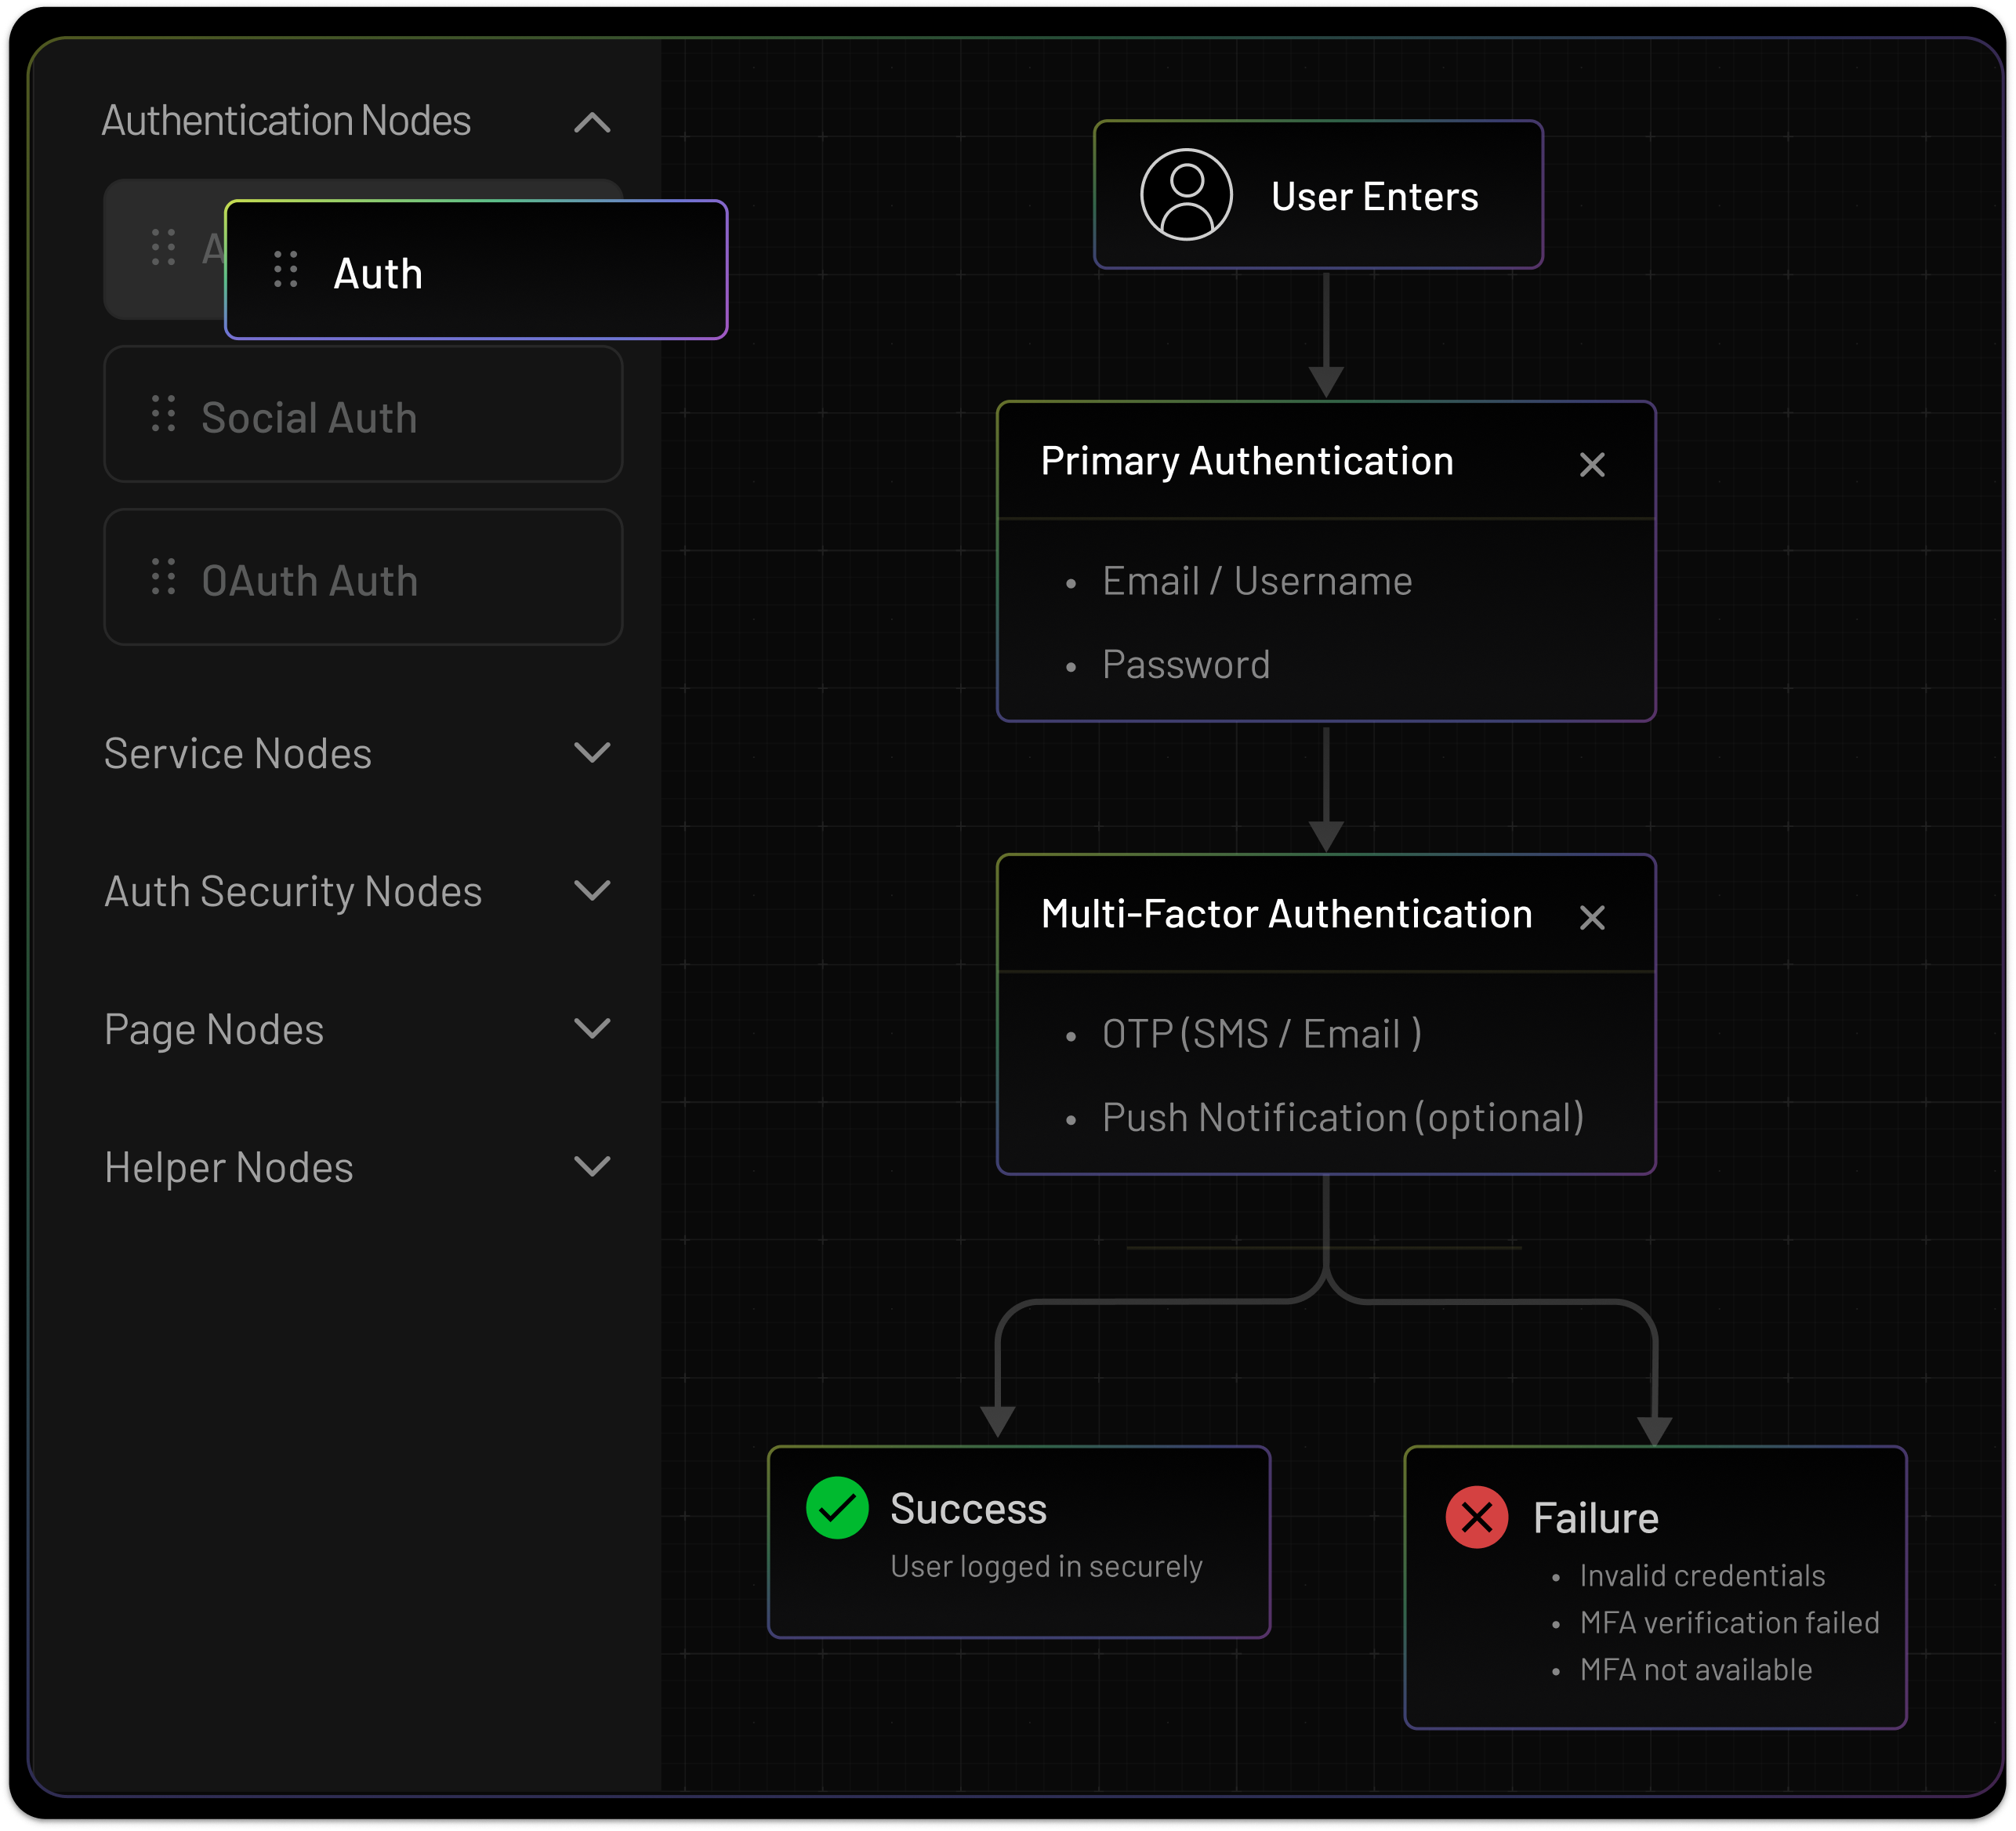
Task: Click the Multi-Factor Authentication node header
Action: tap(1288, 913)
